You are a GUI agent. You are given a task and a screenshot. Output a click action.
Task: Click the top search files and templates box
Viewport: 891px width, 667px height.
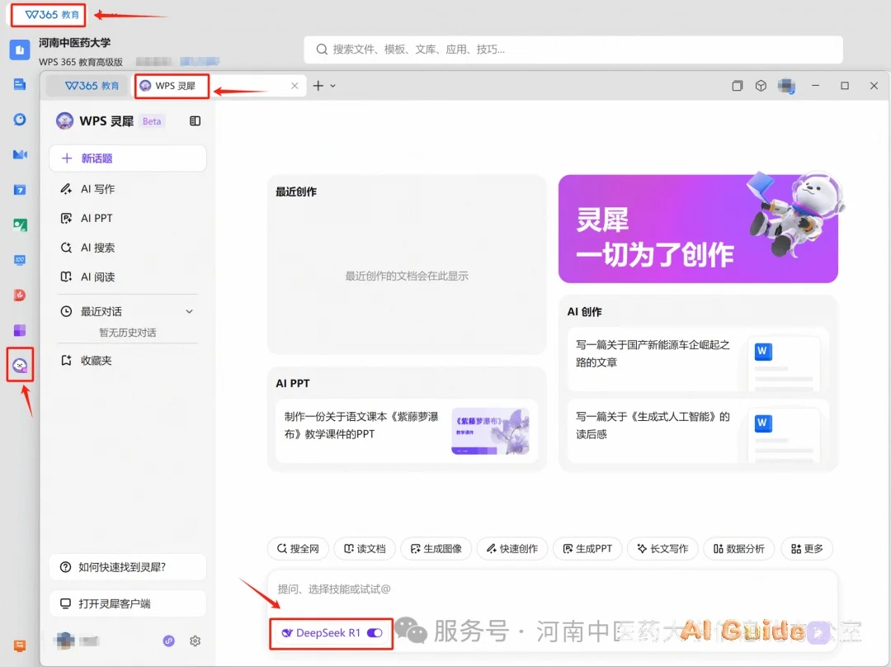[573, 50]
